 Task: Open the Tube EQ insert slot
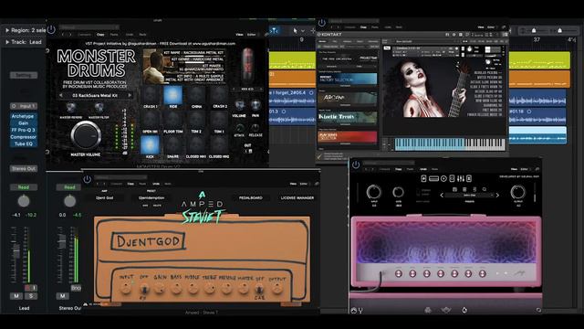[23, 144]
